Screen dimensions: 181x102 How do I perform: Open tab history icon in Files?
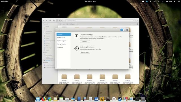(x=137, y=24)
